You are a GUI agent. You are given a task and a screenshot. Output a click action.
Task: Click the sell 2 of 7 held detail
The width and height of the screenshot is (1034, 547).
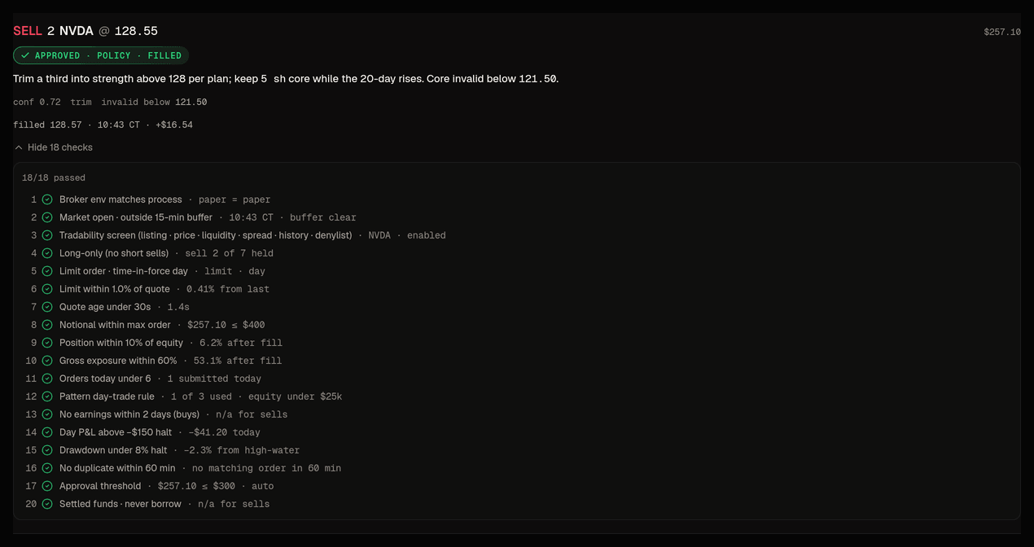(x=229, y=253)
